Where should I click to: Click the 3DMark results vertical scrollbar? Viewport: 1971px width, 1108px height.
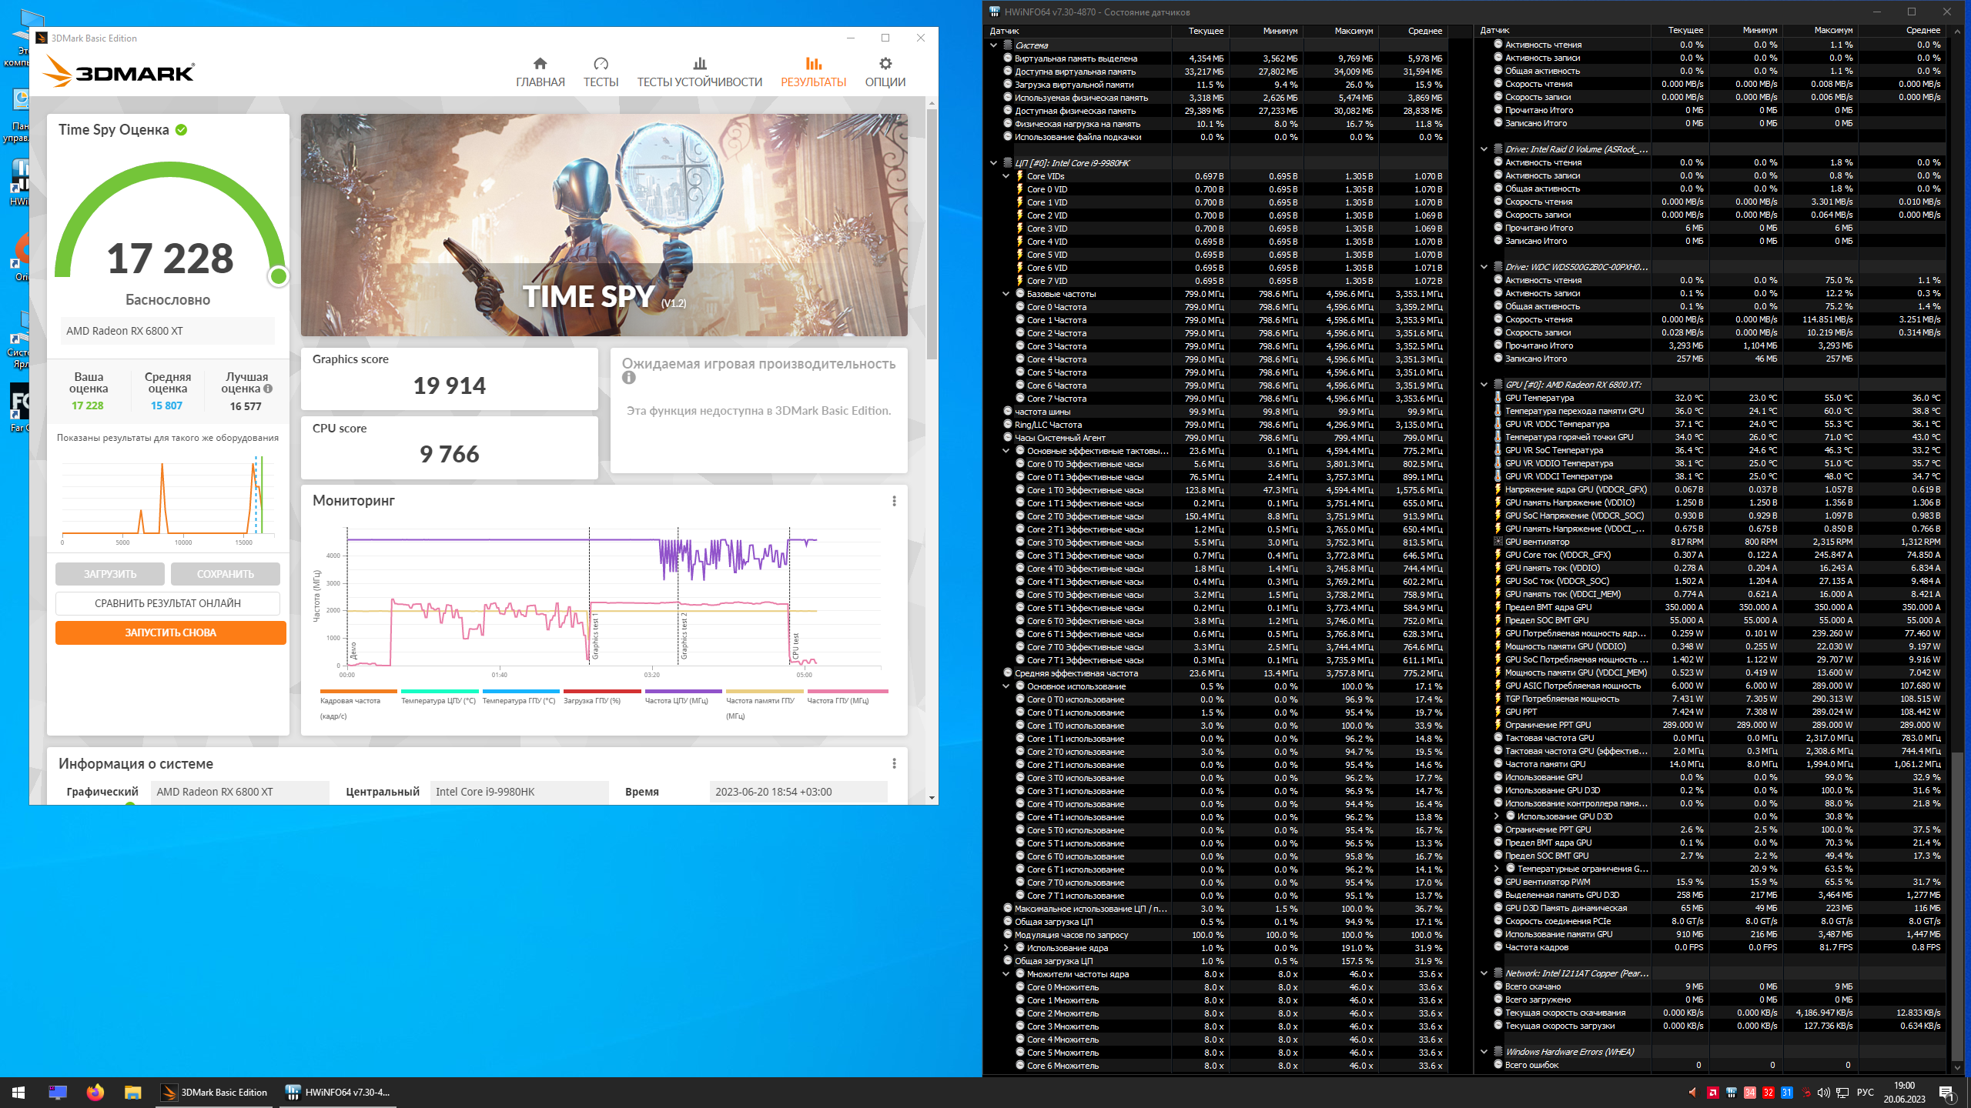click(x=932, y=231)
